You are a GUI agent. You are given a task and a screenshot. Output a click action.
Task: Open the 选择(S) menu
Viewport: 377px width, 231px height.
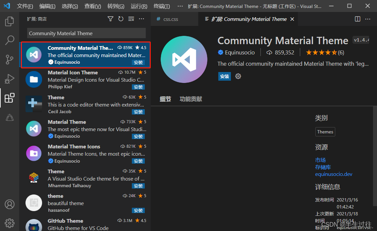[x=70, y=6]
